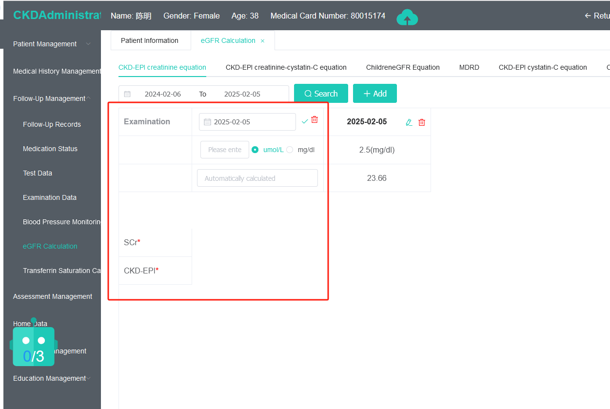The height and width of the screenshot is (409, 610).
Task: Click the Automatically calculated field
Action: click(257, 178)
